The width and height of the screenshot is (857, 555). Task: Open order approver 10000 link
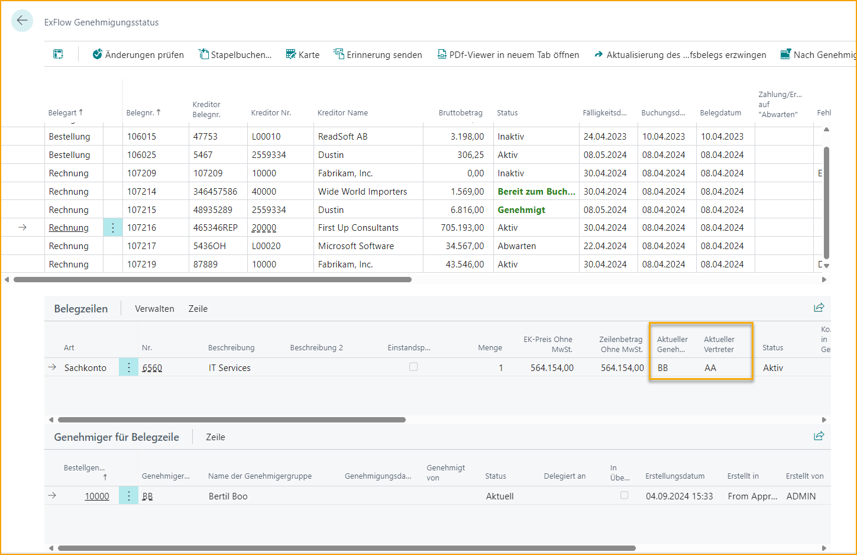click(x=97, y=496)
